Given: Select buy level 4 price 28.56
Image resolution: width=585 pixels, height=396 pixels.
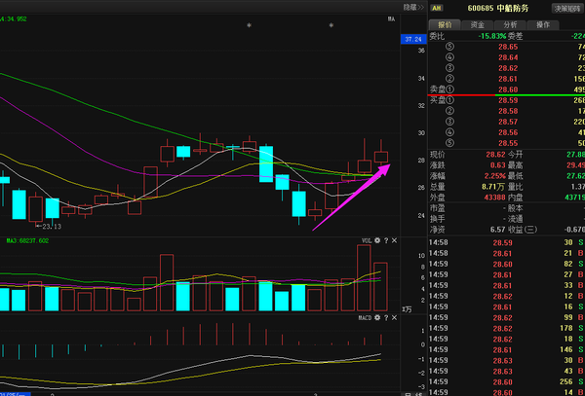Looking at the screenshot, I should click(x=508, y=132).
